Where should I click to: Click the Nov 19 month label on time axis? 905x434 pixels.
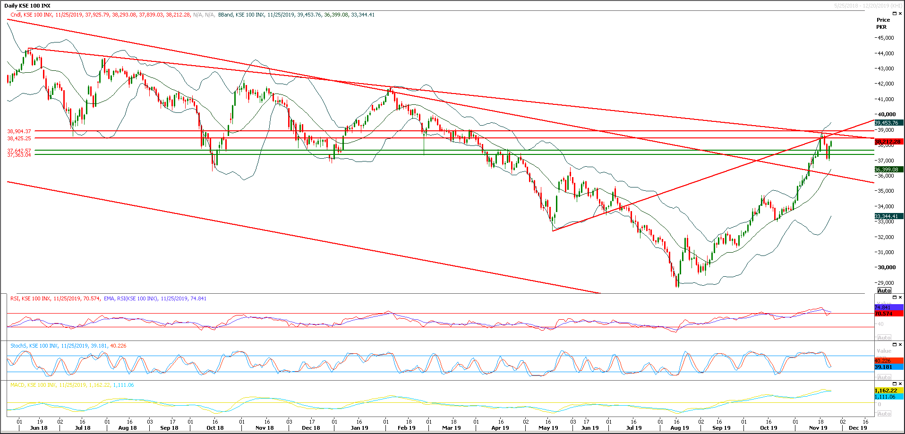coord(818,428)
